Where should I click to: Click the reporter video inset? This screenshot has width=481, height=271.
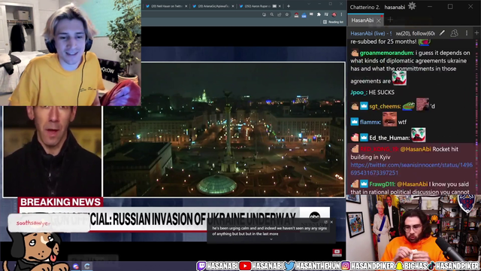(52, 151)
